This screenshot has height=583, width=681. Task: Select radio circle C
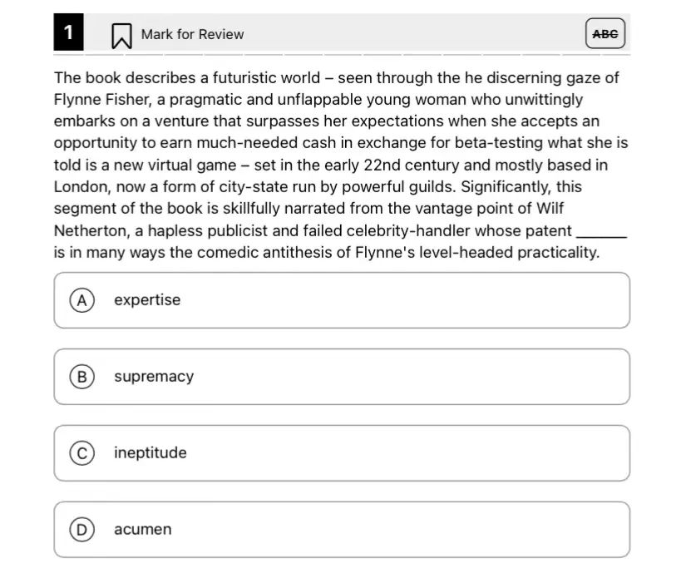pos(81,453)
